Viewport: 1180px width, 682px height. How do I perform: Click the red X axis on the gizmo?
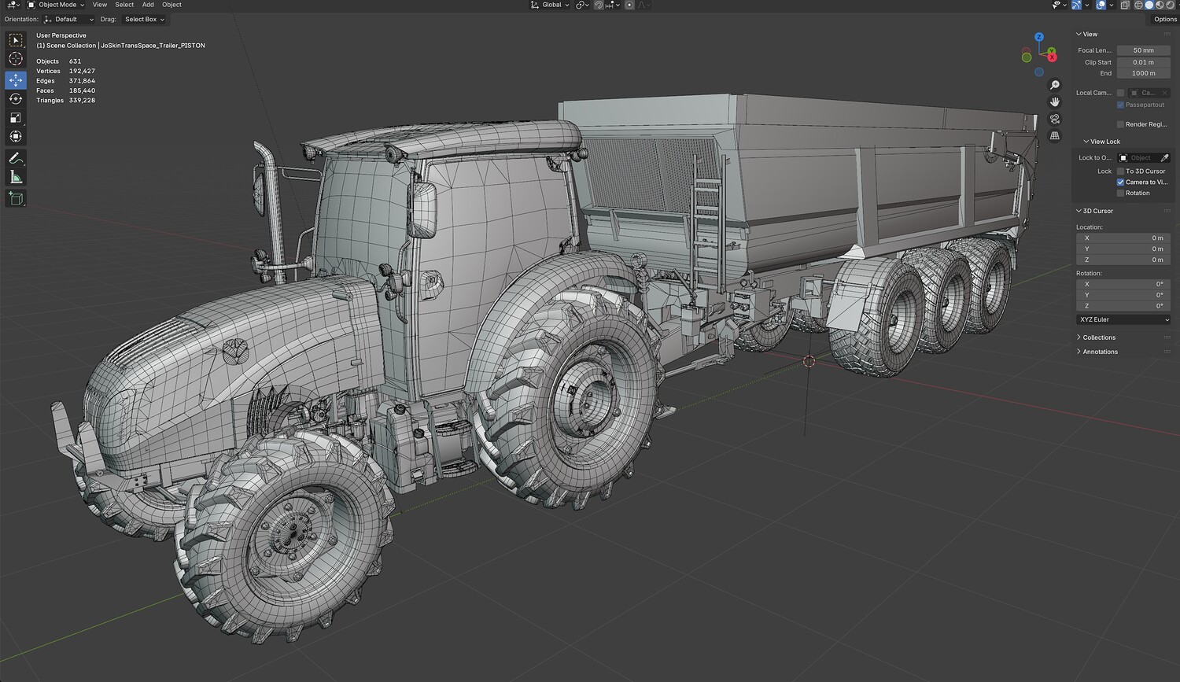tap(1052, 57)
